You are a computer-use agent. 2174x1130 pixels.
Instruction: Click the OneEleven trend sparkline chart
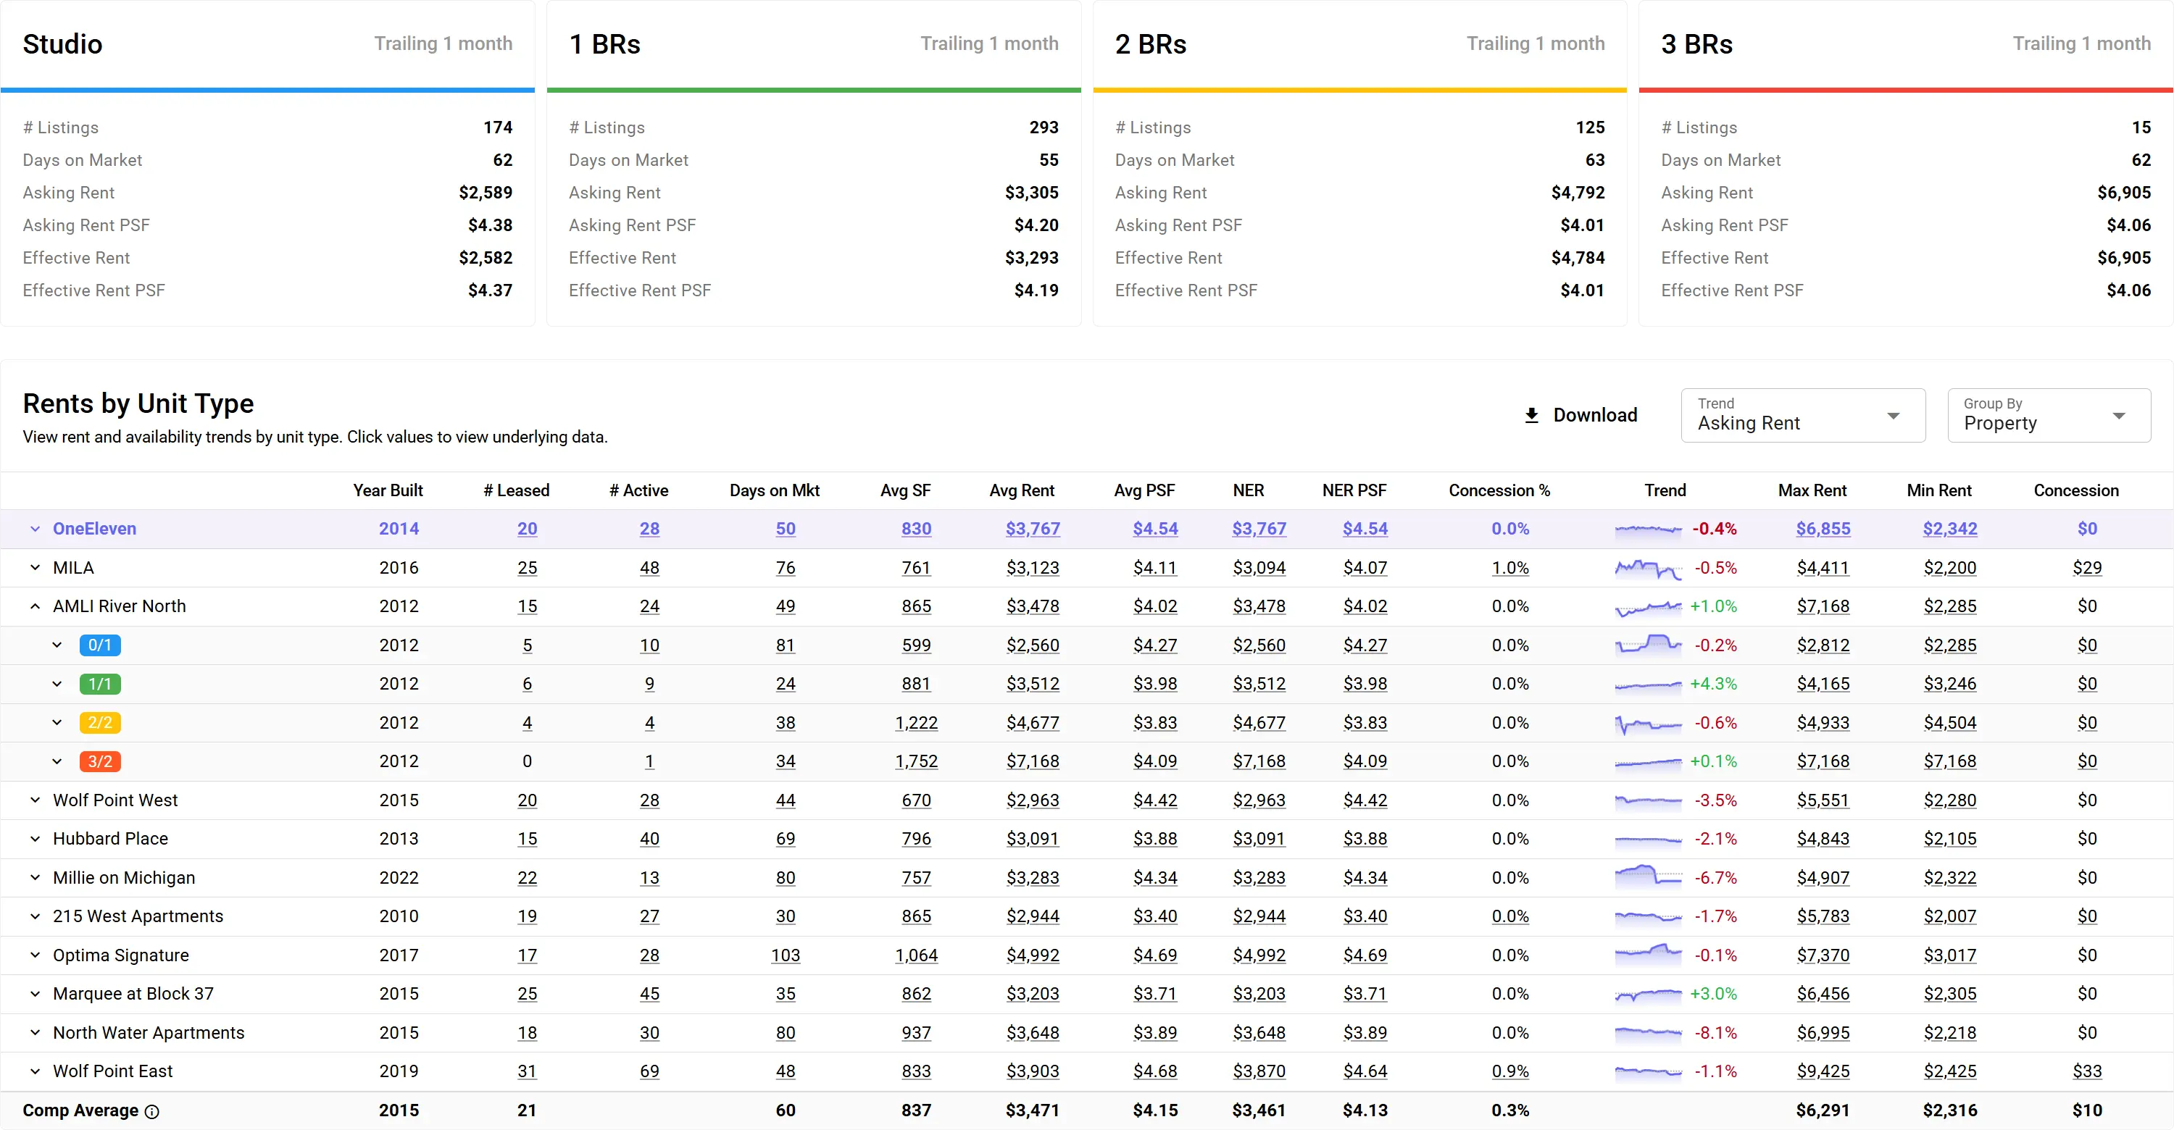(1647, 529)
